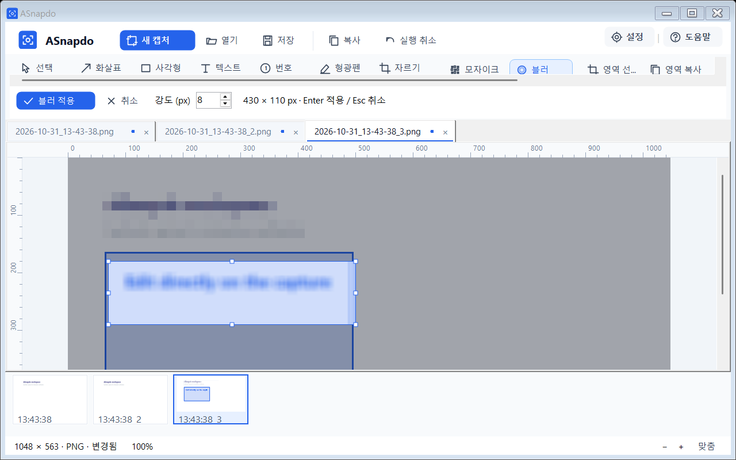Open the thumbnail labeled 13:43:38

tap(50, 400)
